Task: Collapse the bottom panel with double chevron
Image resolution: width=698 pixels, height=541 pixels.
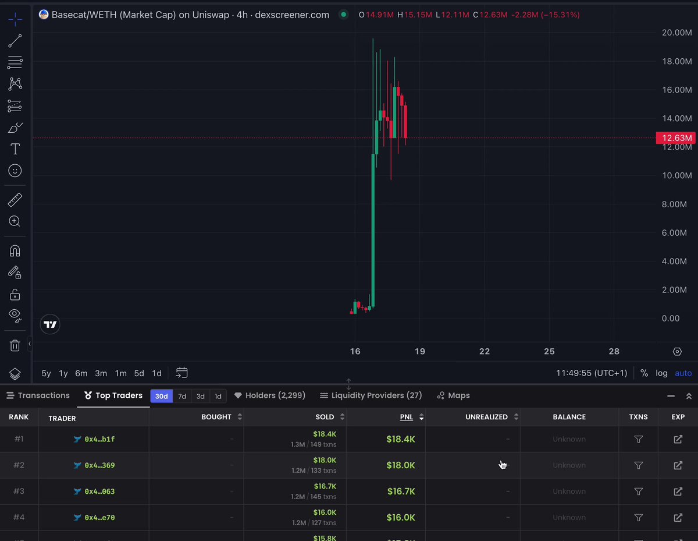Action: [x=689, y=396]
